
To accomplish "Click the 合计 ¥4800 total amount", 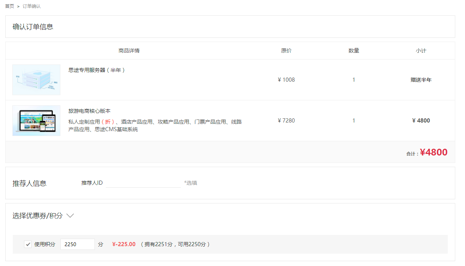I will point(433,152).
